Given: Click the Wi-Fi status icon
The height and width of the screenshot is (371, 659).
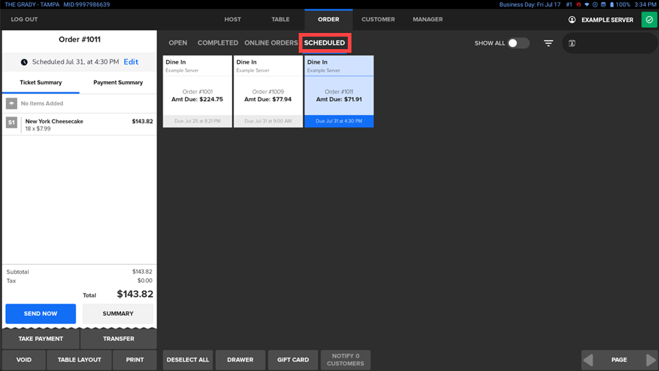Looking at the screenshot, I should [x=587, y=4].
